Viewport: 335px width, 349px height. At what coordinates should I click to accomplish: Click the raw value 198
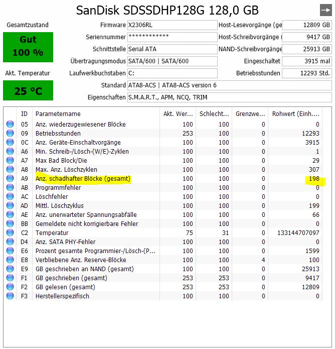coord(314,178)
